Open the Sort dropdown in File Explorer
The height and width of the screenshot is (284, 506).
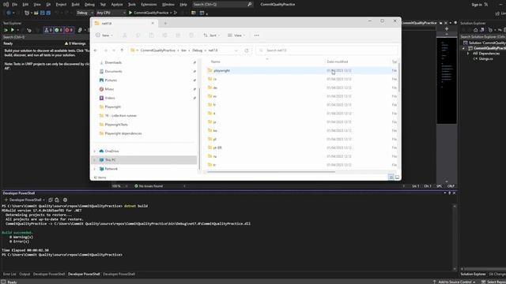tap(211, 35)
